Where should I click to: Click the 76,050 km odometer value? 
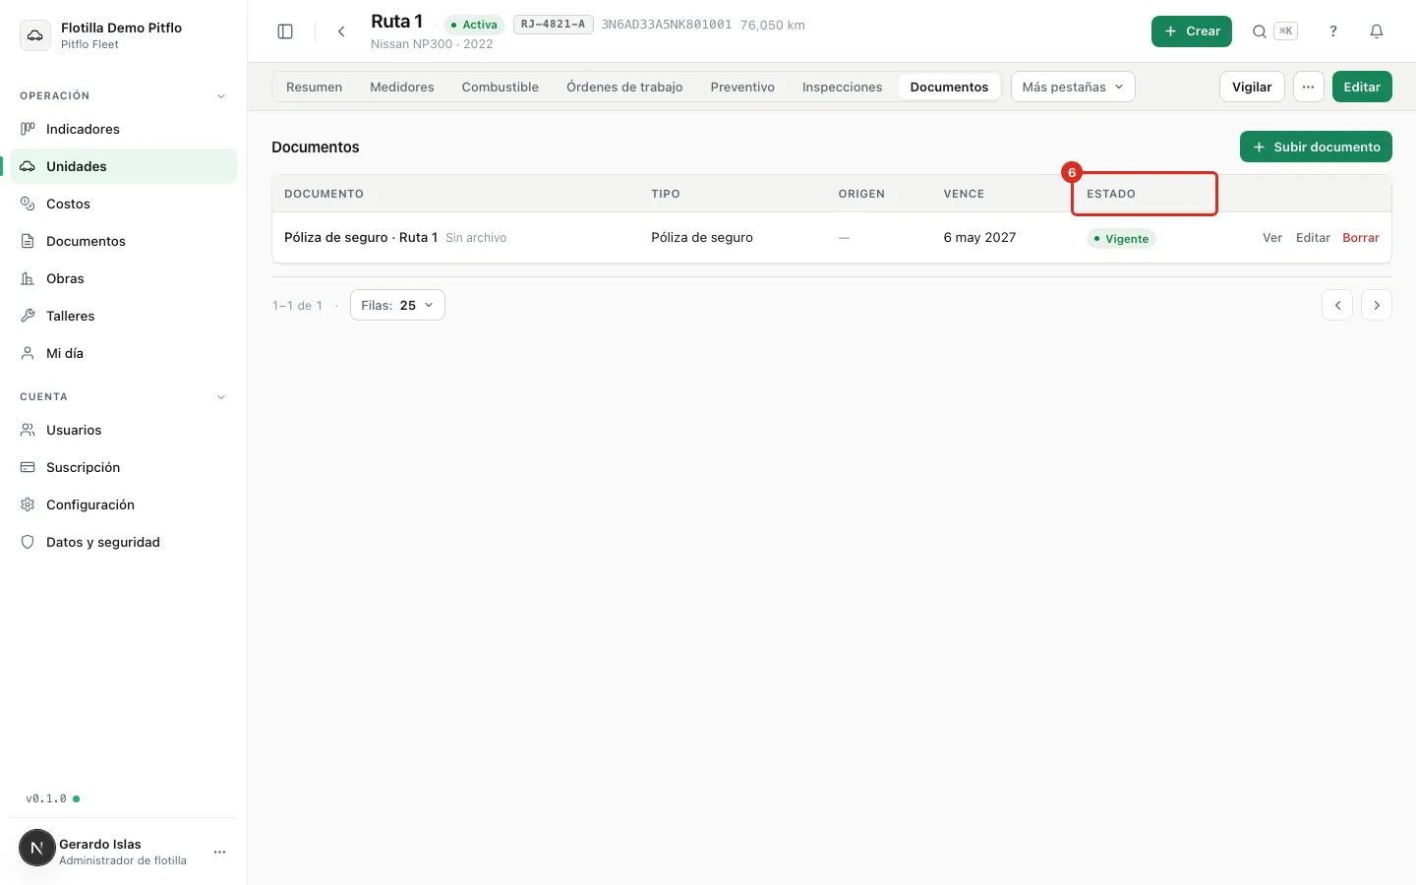coord(773,25)
